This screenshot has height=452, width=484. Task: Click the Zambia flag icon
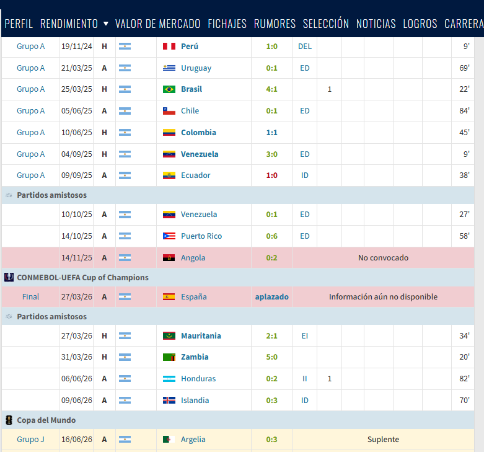point(169,357)
